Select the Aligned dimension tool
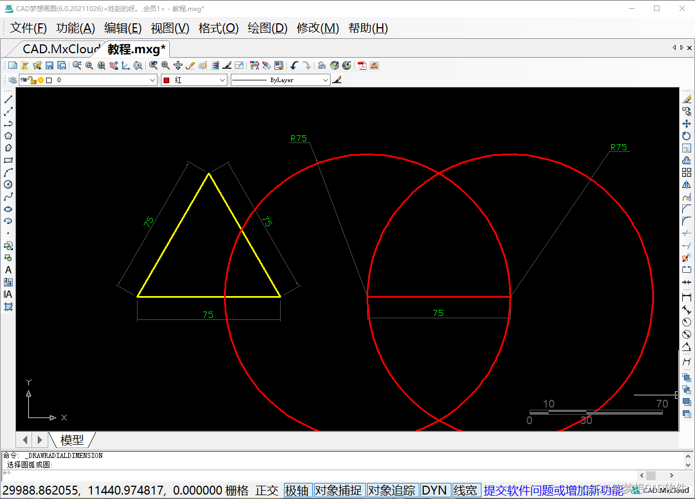The width and height of the screenshot is (695, 499). 687,310
